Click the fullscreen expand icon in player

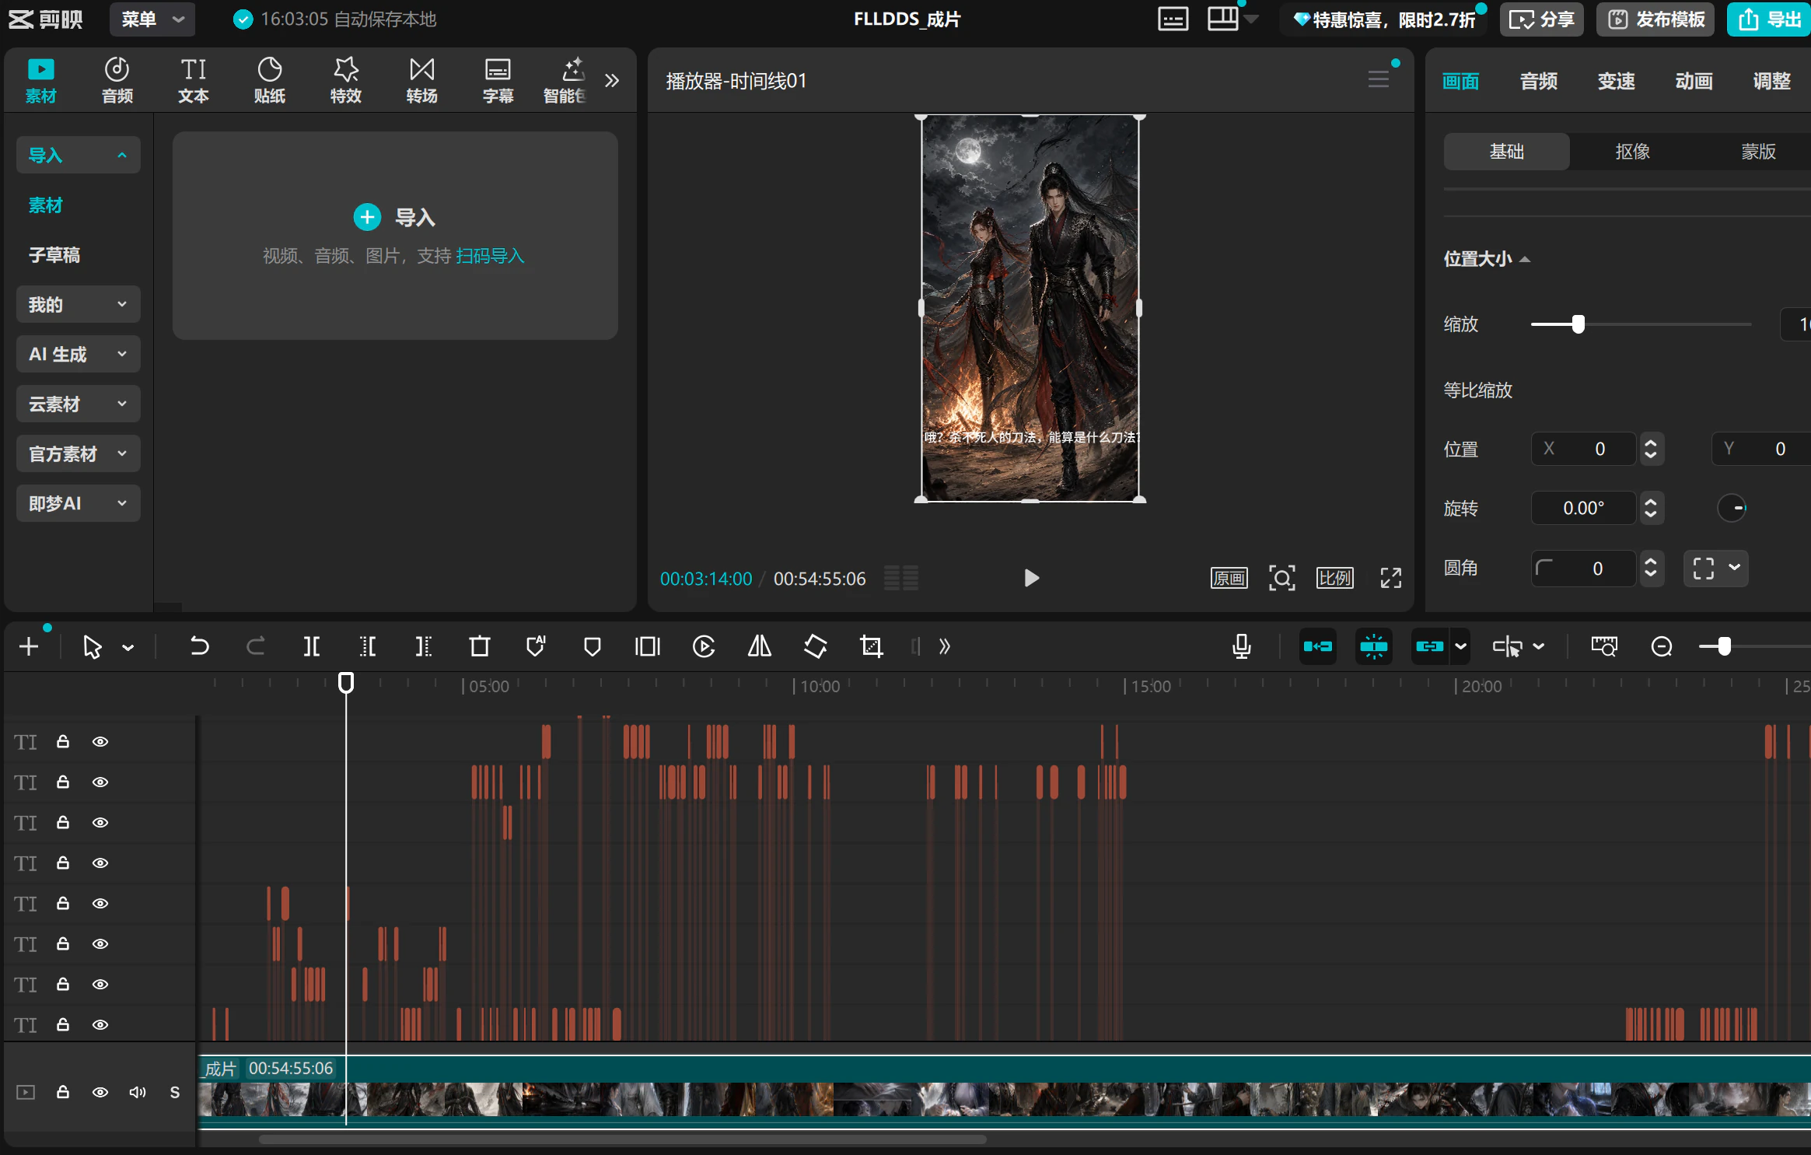pyautogui.click(x=1391, y=578)
